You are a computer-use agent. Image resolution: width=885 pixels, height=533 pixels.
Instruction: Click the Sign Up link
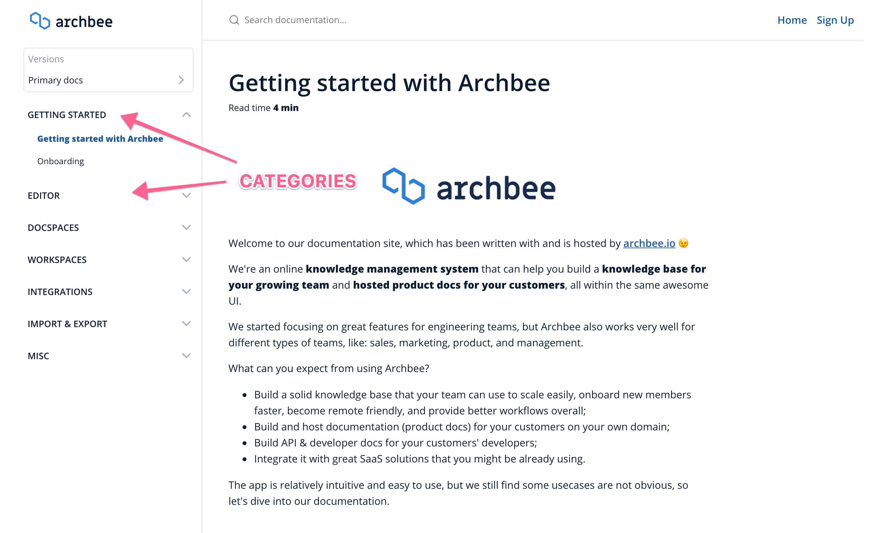[835, 20]
